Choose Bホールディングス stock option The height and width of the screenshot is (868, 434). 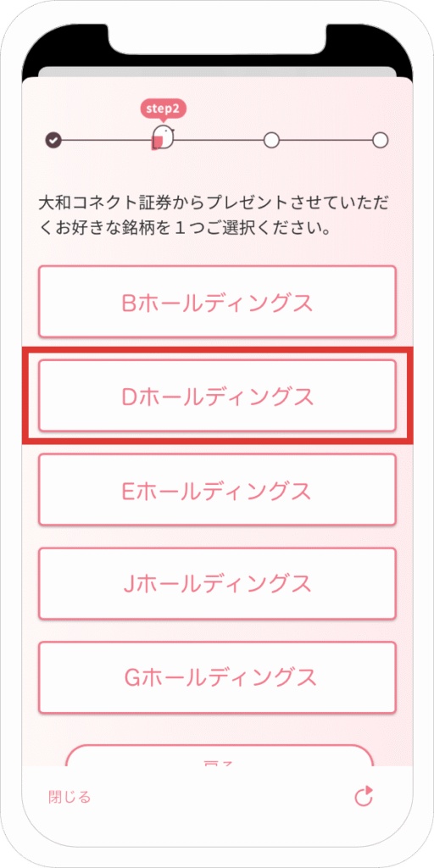coord(217,302)
